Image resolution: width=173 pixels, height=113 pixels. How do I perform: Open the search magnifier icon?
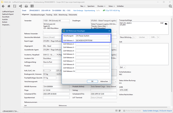(x=170, y=6)
